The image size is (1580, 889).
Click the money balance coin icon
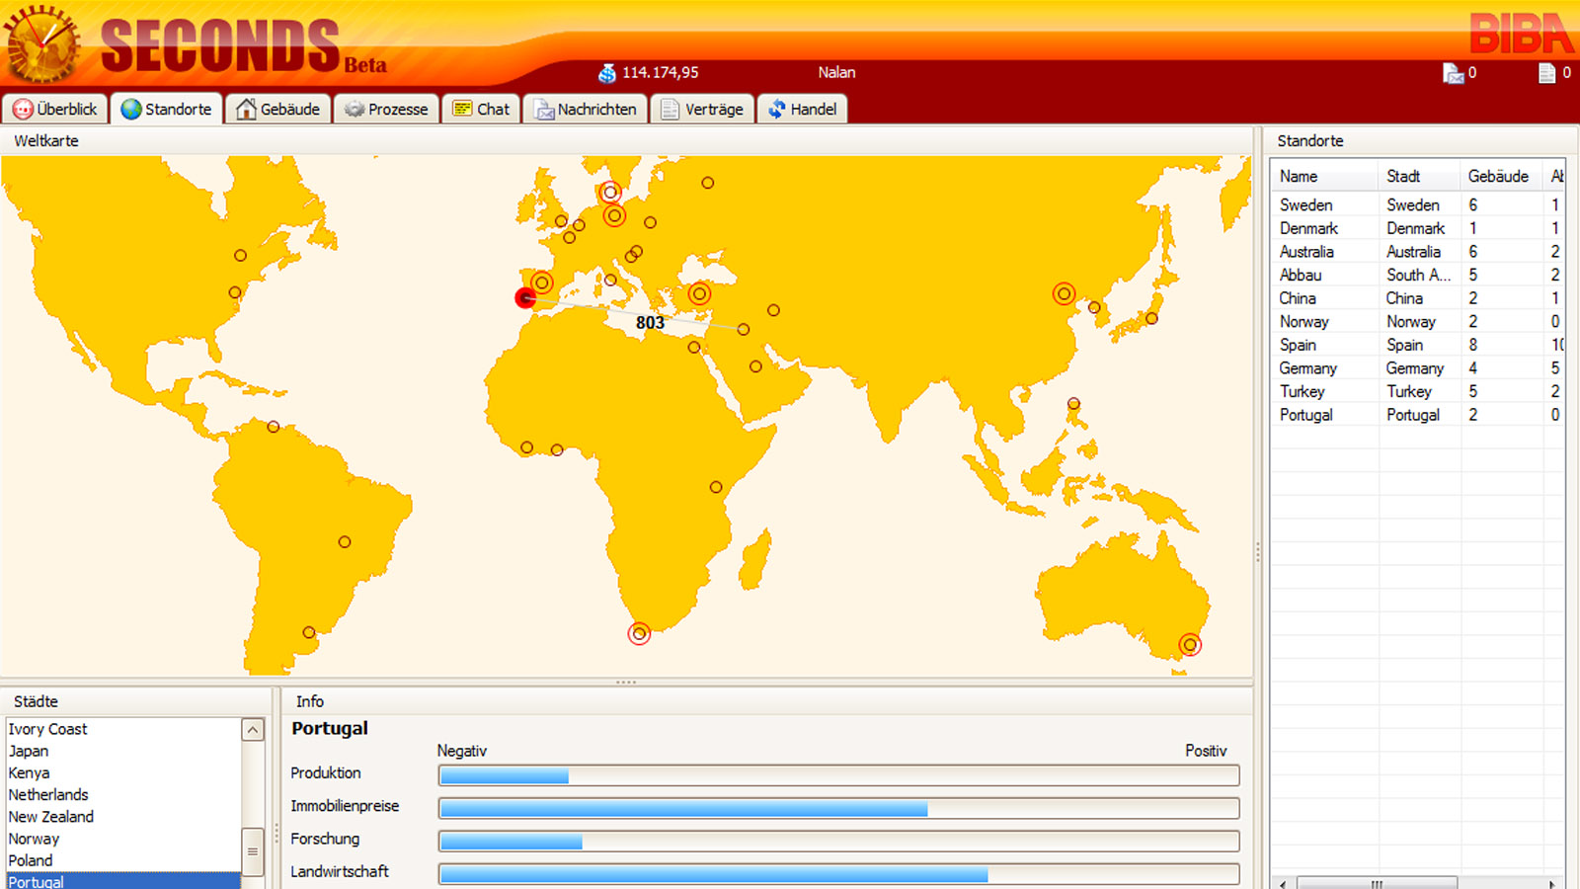coord(606,73)
